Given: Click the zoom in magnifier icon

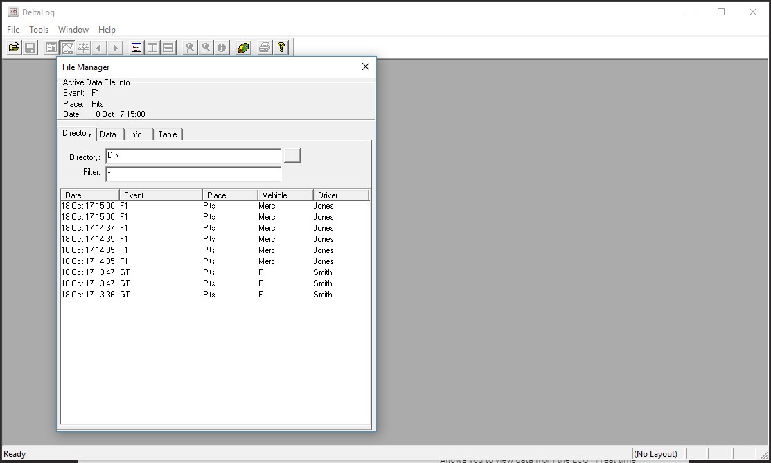Looking at the screenshot, I should click(x=189, y=48).
